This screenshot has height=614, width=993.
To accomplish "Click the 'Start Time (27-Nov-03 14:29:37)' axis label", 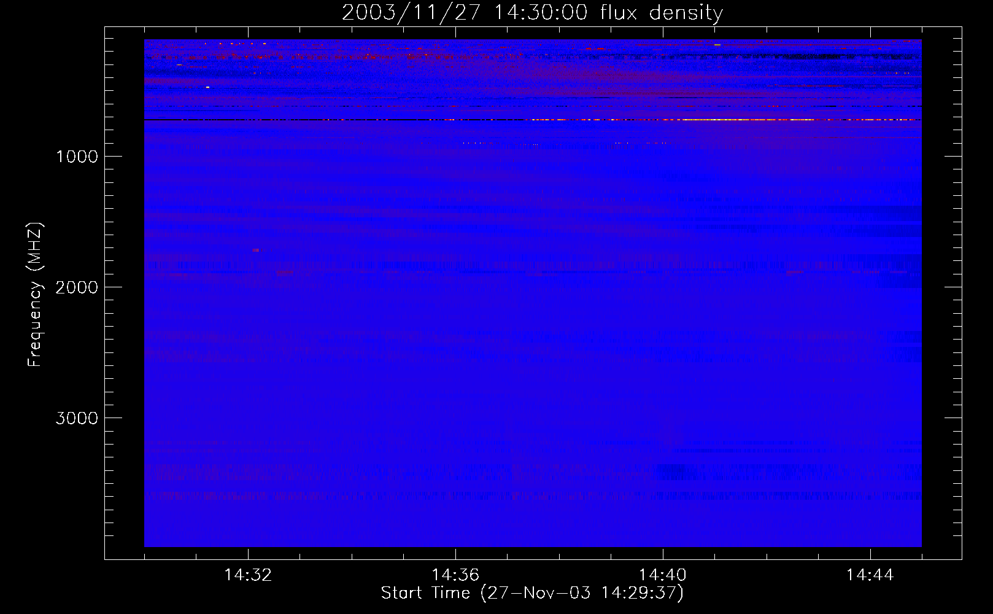I will (532, 593).
